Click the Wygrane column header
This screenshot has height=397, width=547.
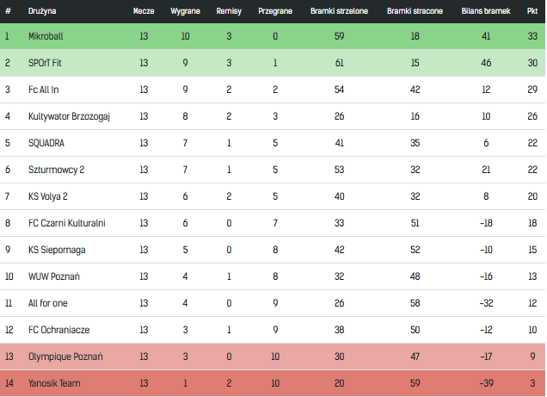click(x=185, y=11)
